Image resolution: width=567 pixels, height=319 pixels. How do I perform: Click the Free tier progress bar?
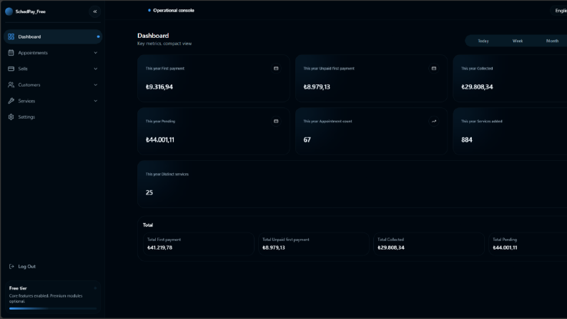click(x=53, y=308)
